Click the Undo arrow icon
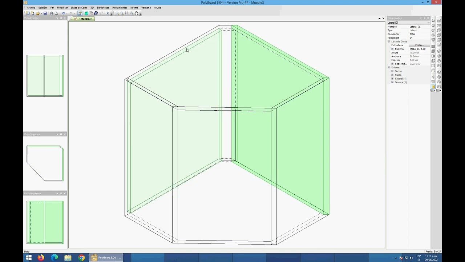Viewport: 465px width, 262px height. [x=63, y=13]
